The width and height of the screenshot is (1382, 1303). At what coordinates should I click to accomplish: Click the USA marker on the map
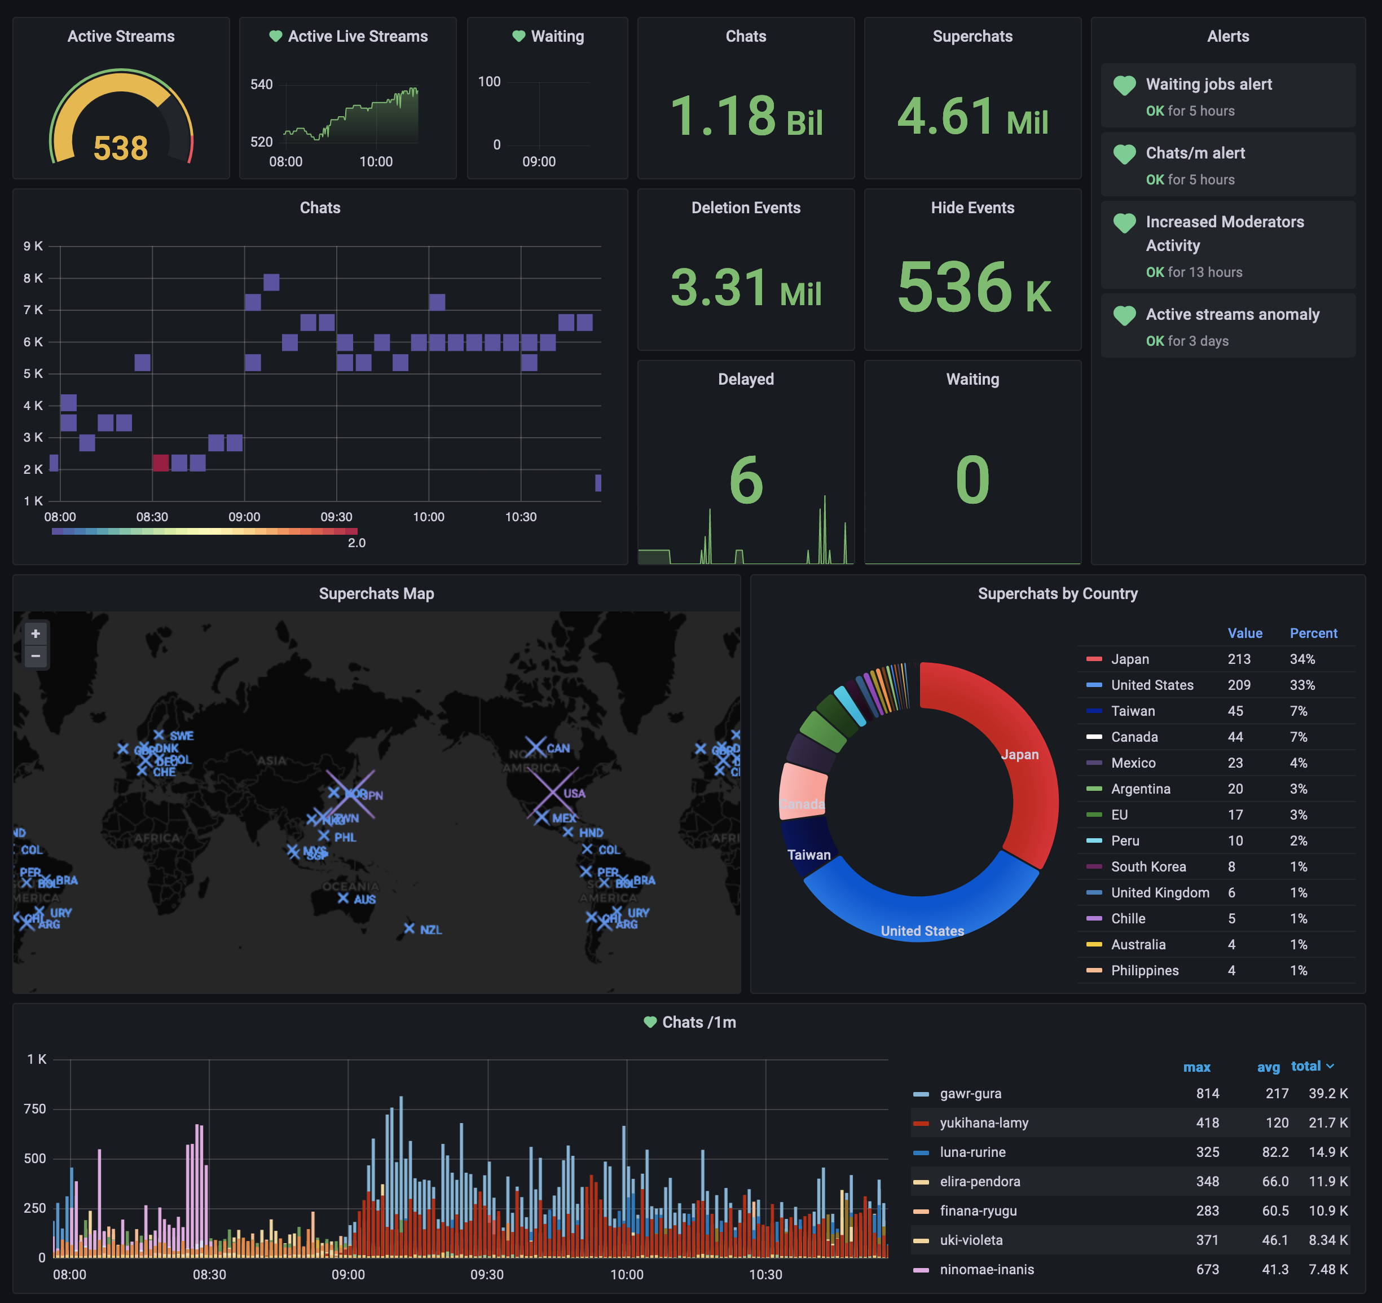tap(553, 793)
